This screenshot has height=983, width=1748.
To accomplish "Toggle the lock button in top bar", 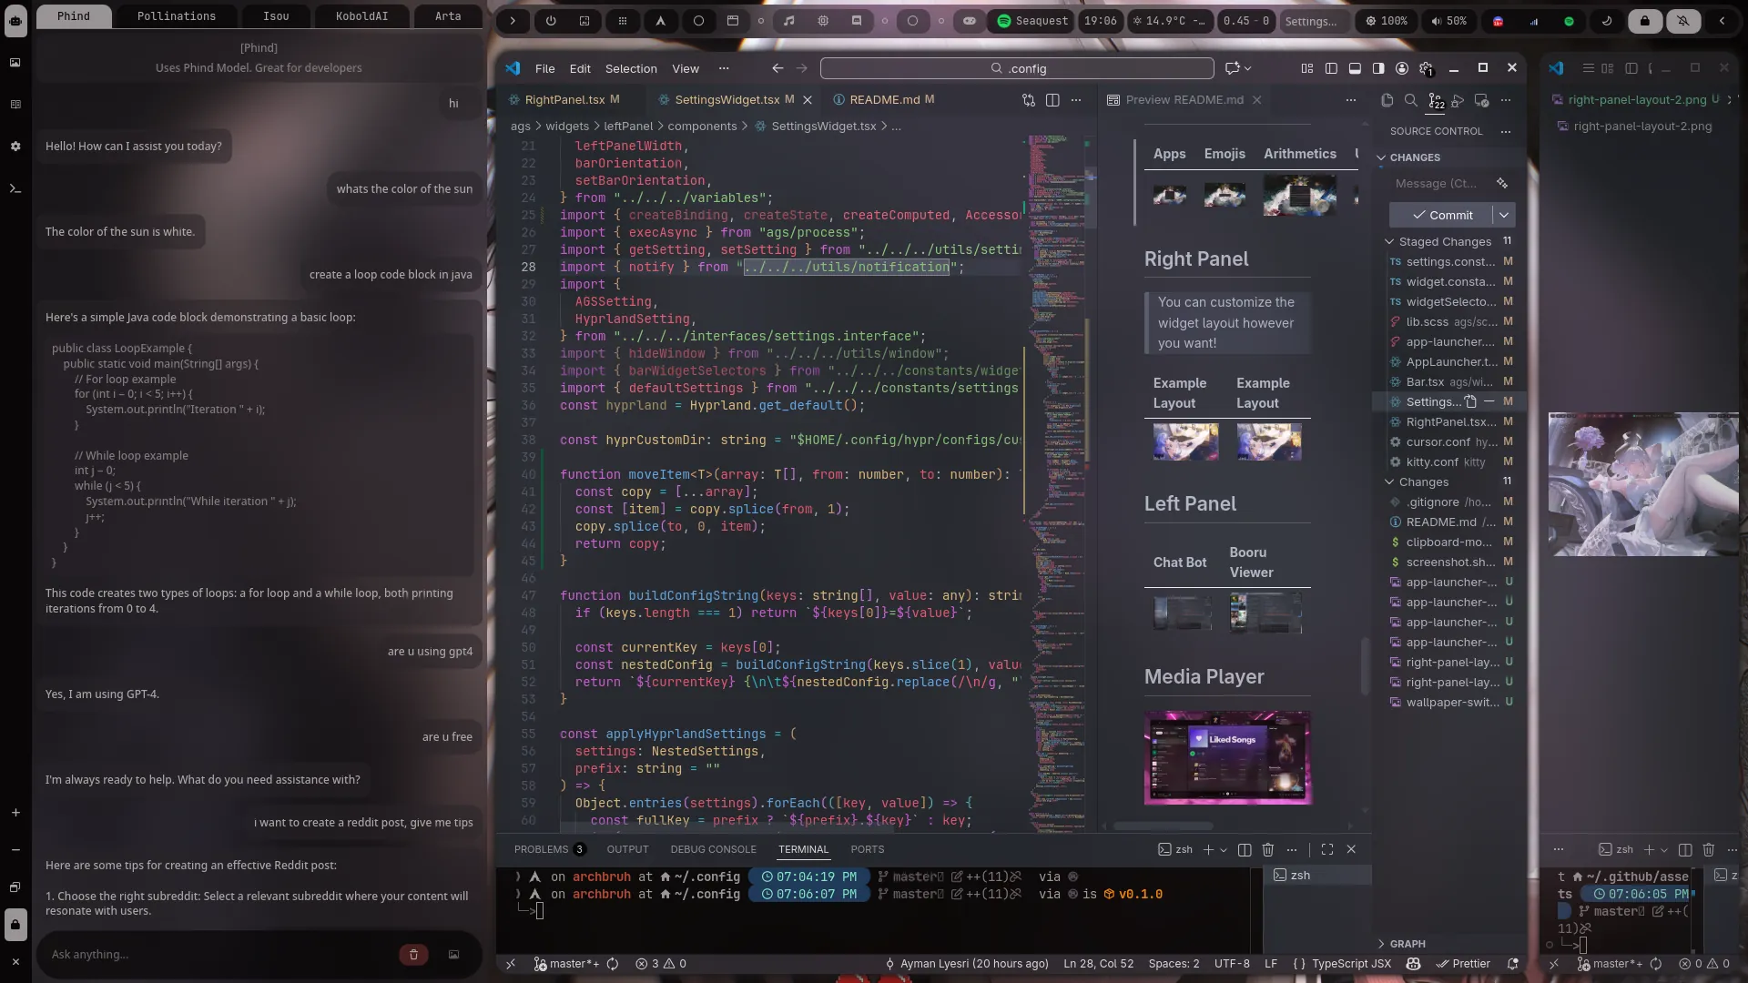I will click(1644, 20).
